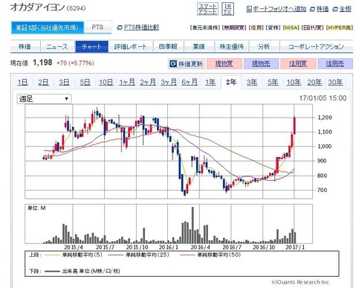Viewport: 356px width, 288px height.
Task: Open the 四季報 tab
Action: 168,47
